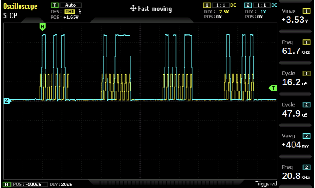Select the 16.2 uS cycle reading

295,82
